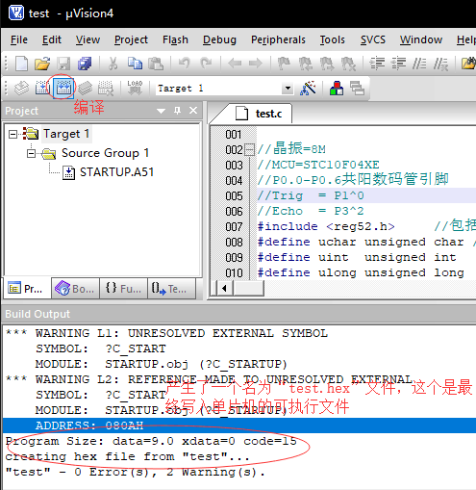
Task: Copy using the toolbar copy icon
Action: pos(135,64)
